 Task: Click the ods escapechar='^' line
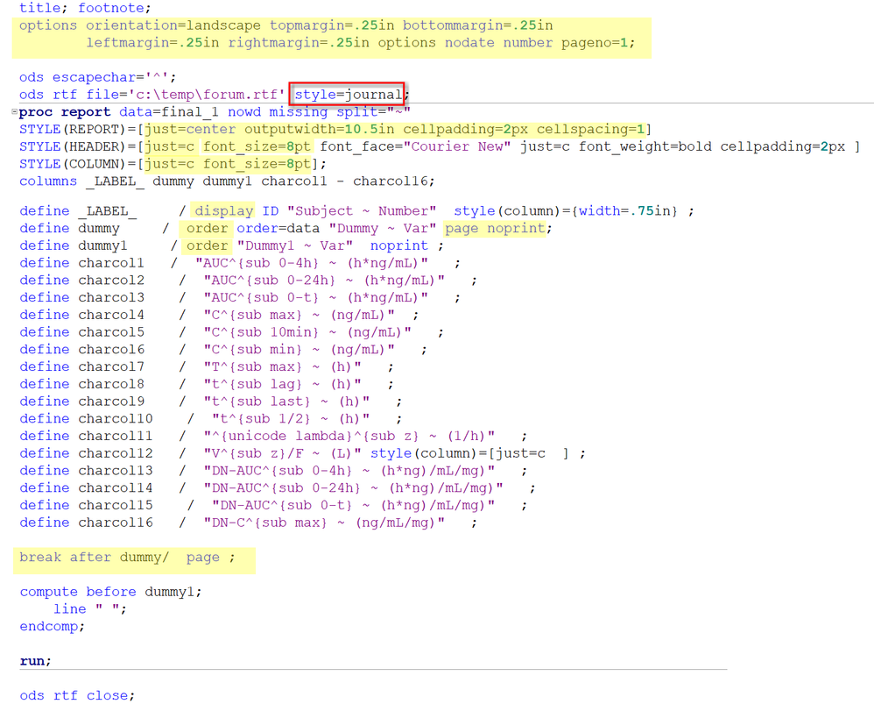pyautogui.click(x=97, y=77)
